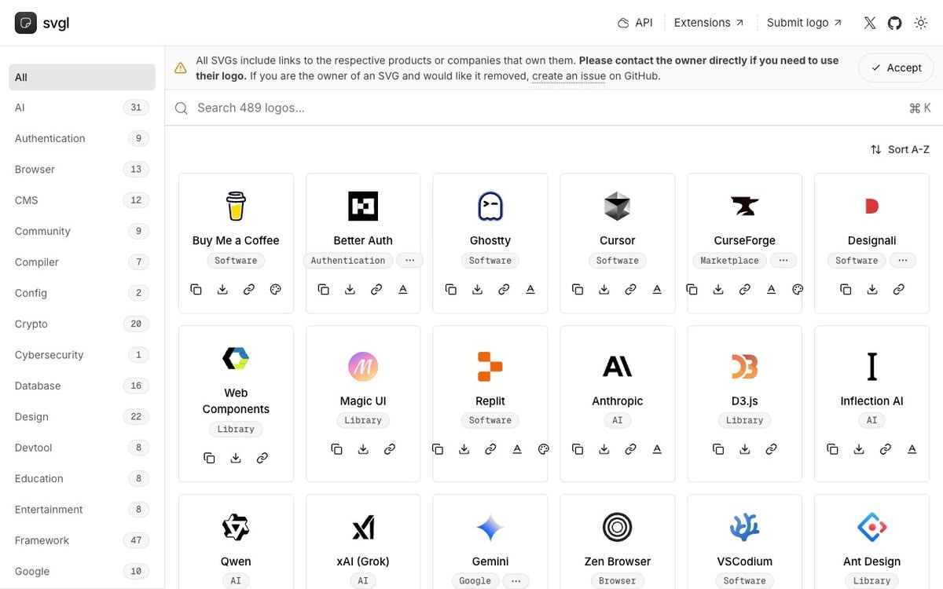Download the Ghostty logo
This screenshot has width=943, height=589.
click(477, 290)
